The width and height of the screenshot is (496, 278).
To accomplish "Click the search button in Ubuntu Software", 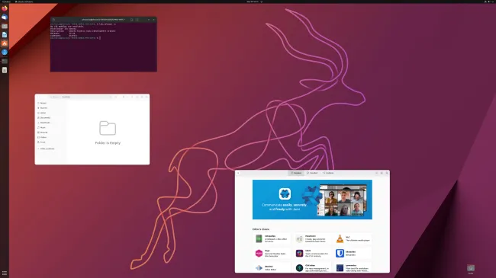I will (x=238, y=173).
